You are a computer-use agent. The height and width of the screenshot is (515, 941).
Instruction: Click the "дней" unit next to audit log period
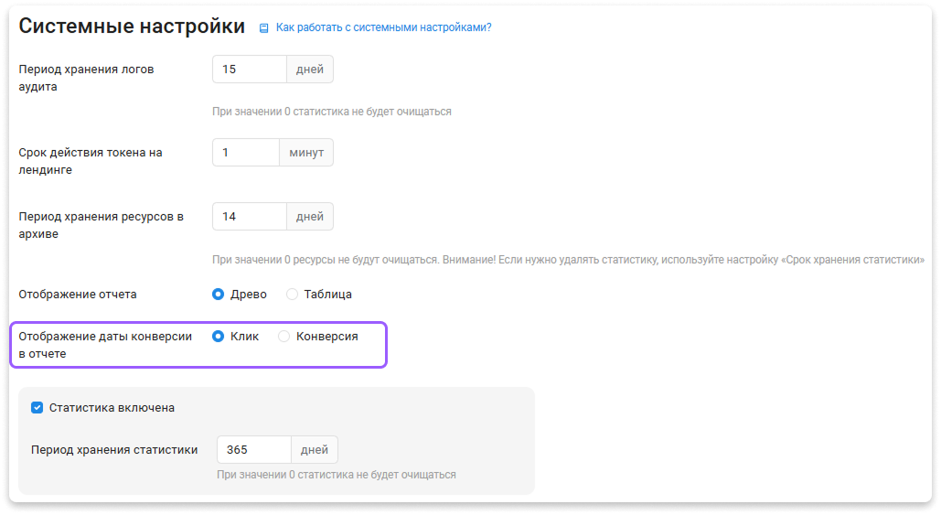310,70
